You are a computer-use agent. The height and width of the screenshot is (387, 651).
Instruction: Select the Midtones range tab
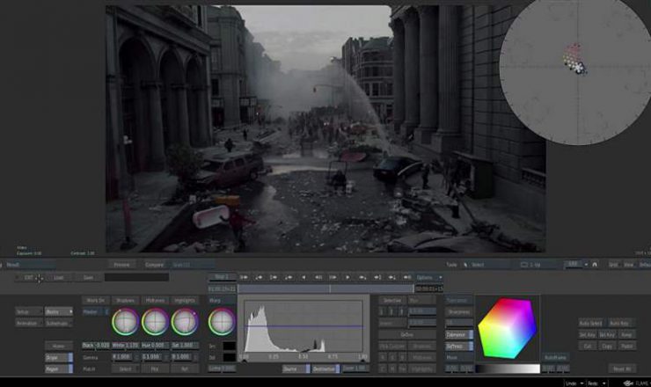click(x=155, y=300)
